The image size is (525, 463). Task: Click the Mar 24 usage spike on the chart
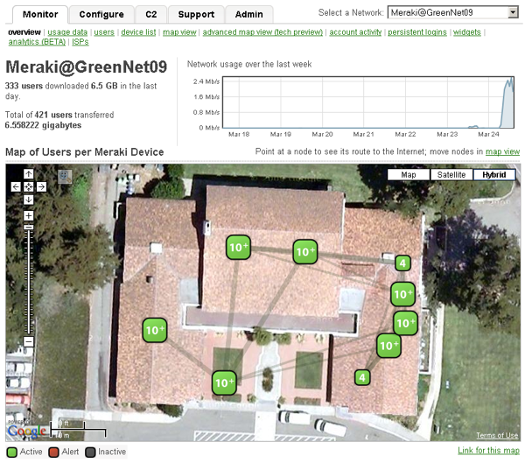[507, 103]
